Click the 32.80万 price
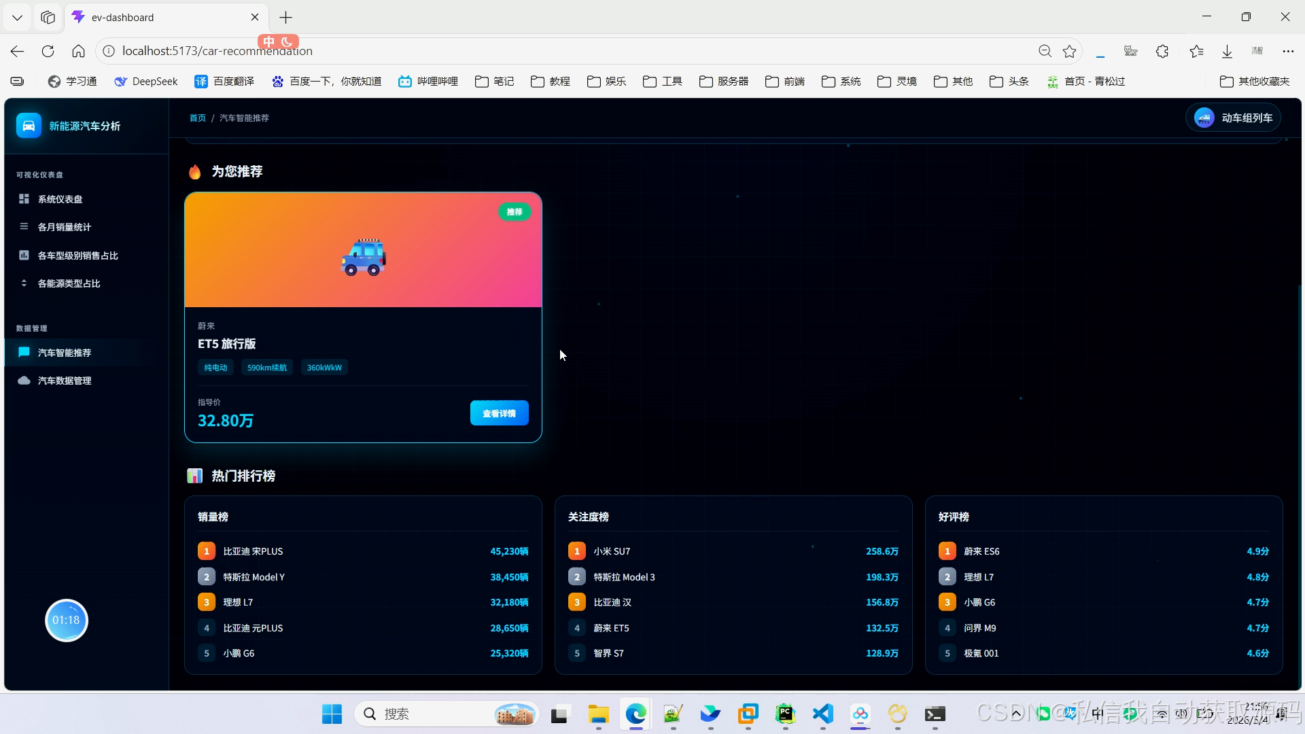Screen dimensions: 1305x734 coord(225,421)
